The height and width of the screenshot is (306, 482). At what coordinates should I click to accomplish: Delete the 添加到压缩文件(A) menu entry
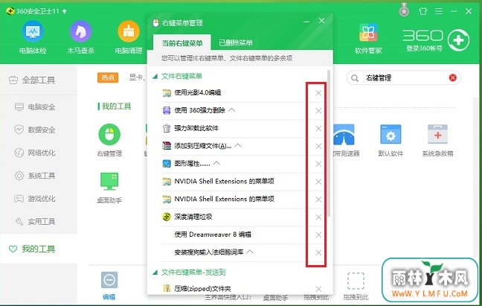(318, 146)
